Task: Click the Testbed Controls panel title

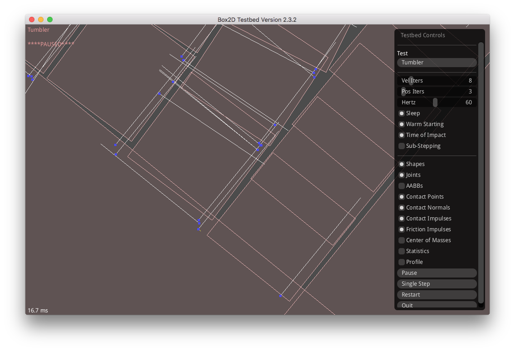Action: click(423, 35)
